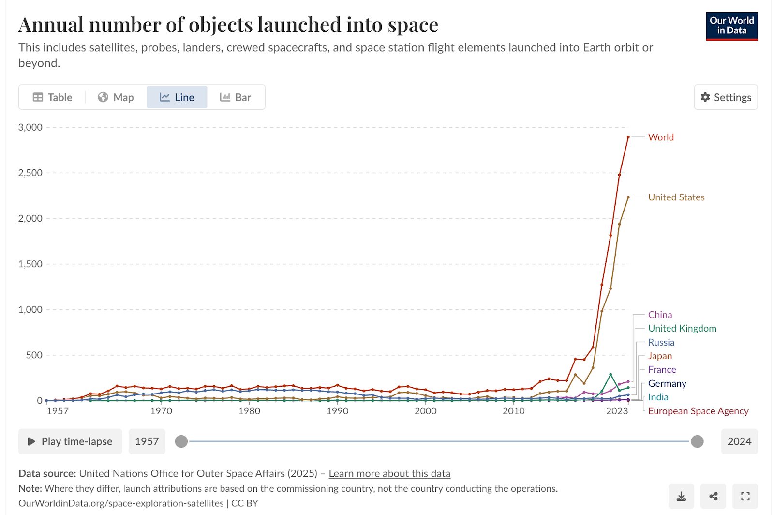Open Settings gear button
Screen dimensions: 774x515
point(726,97)
